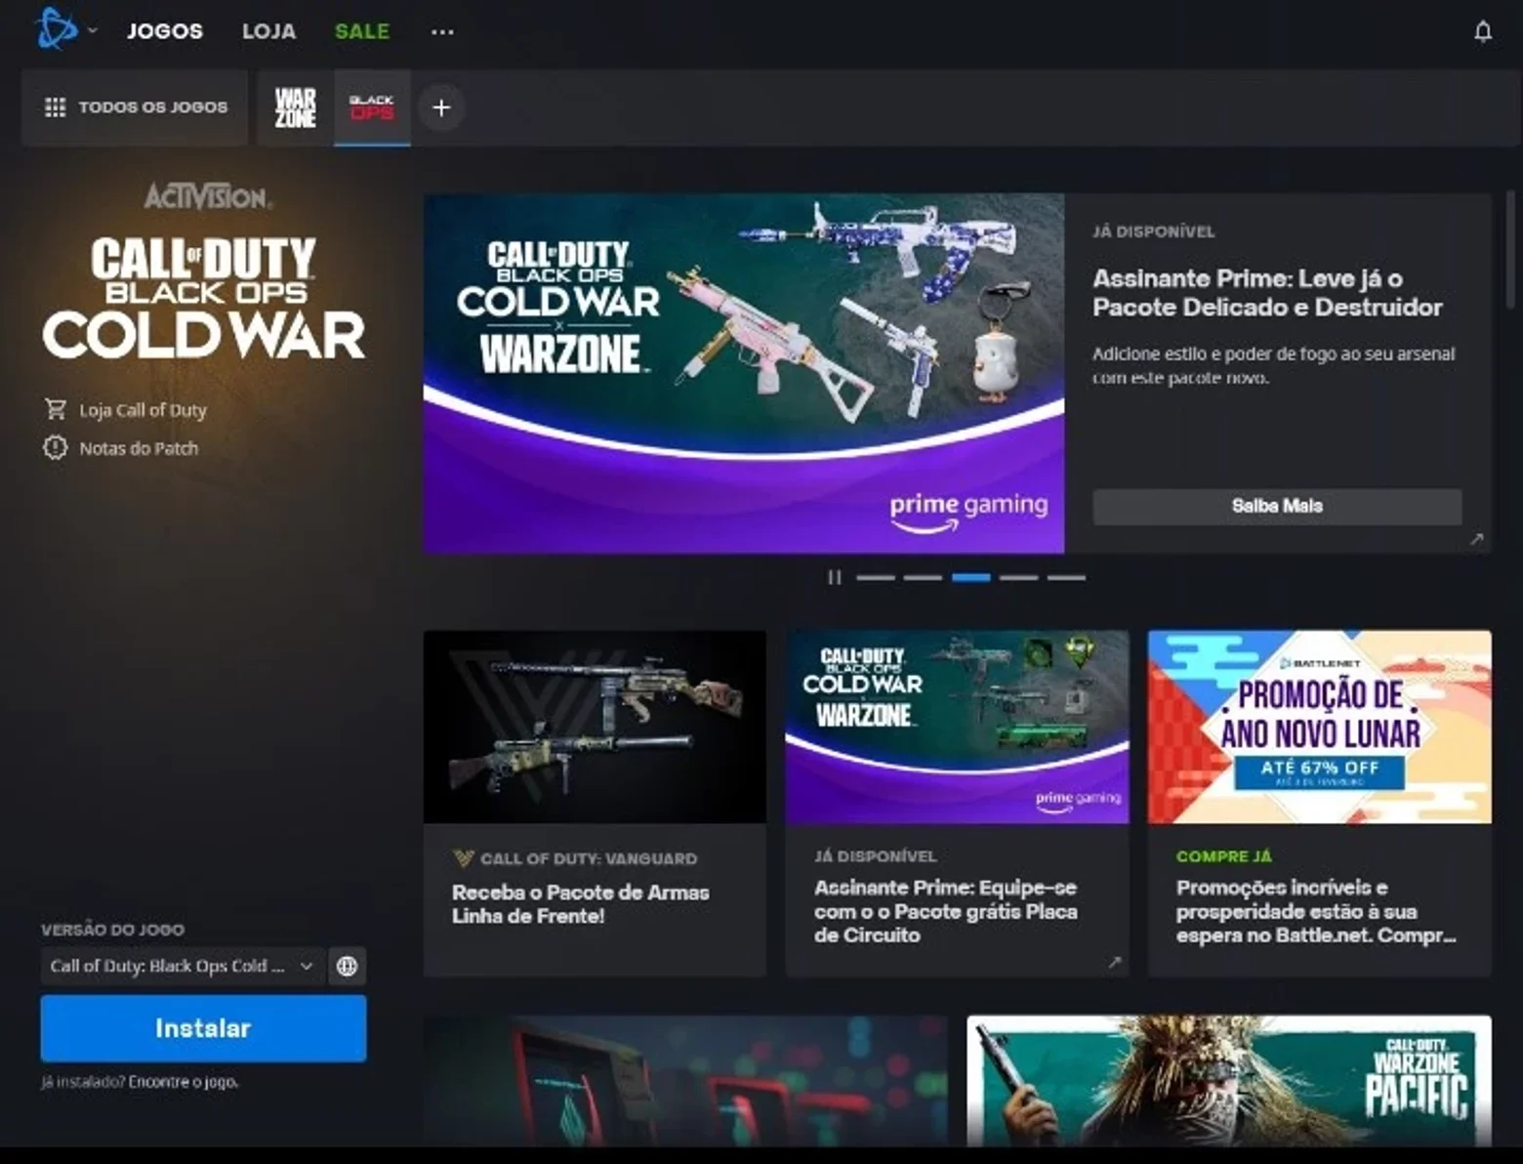
Task: Select the active third carousel indicator
Action: [x=970, y=577]
